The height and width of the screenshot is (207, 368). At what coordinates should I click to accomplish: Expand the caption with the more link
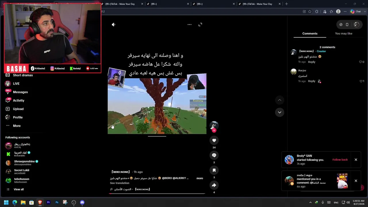click(200, 178)
